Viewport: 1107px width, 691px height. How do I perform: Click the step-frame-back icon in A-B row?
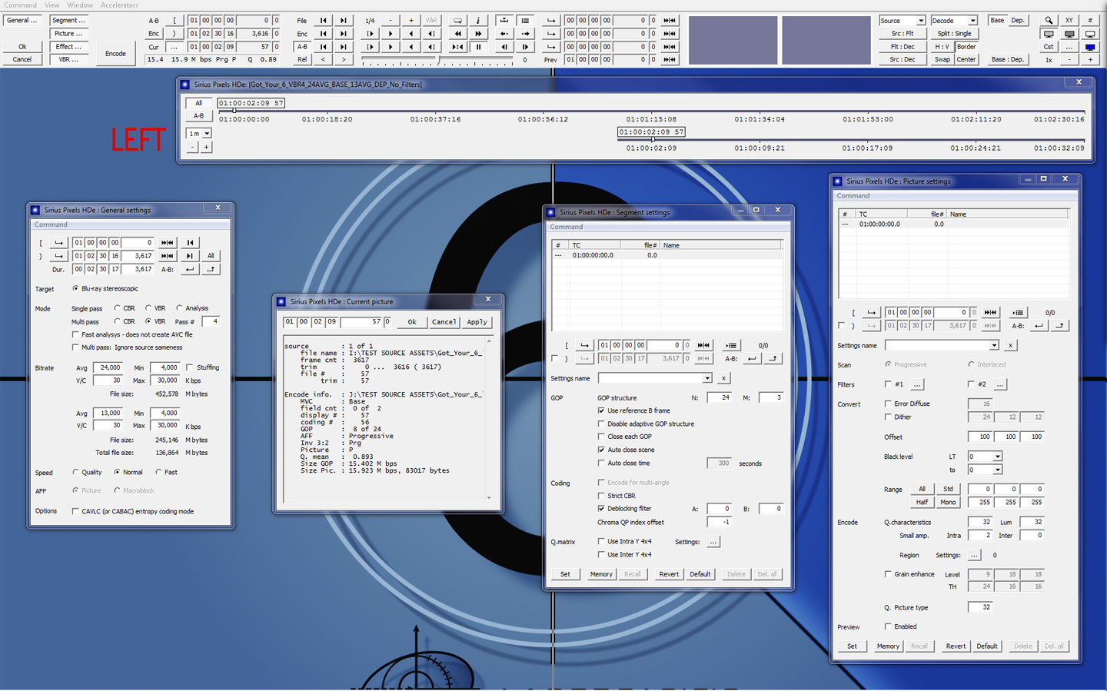coord(504,47)
